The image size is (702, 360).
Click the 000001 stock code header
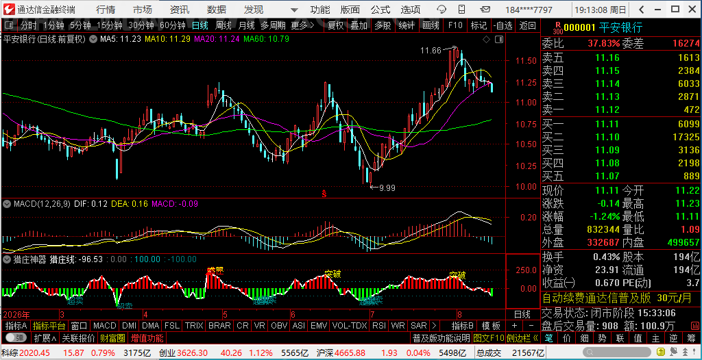[x=579, y=28]
